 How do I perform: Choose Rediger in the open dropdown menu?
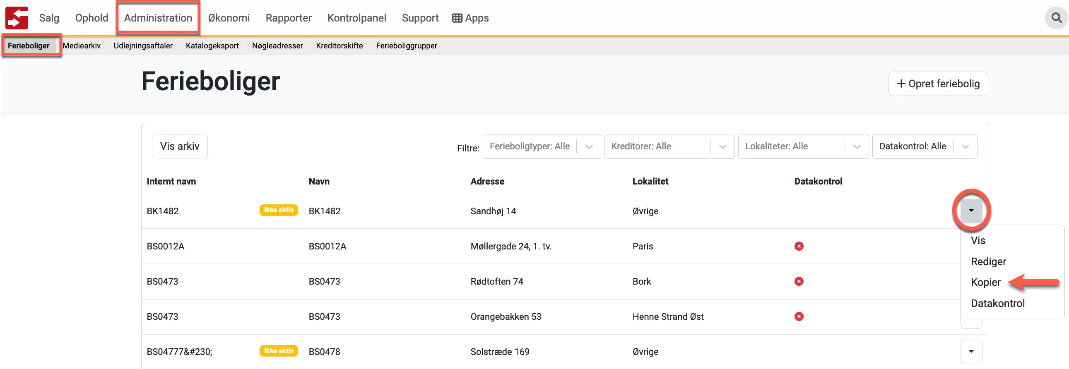988,261
